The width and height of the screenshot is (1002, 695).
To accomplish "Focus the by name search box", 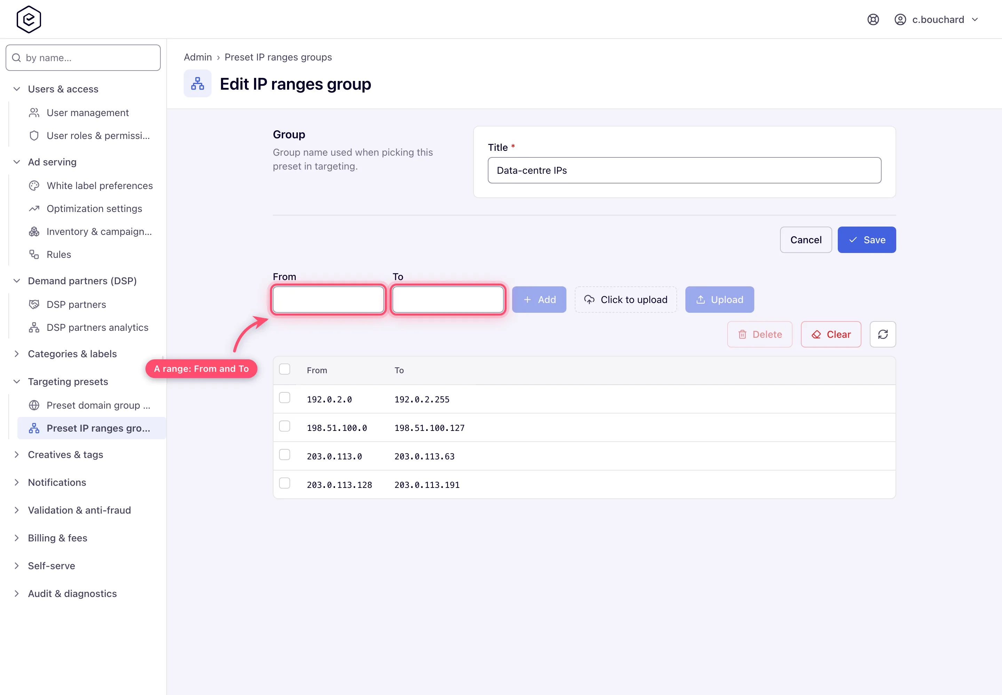I will click(x=83, y=57).
